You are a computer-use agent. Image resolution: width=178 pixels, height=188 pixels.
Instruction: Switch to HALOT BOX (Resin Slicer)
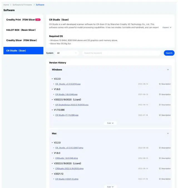[x=21, y=30]
